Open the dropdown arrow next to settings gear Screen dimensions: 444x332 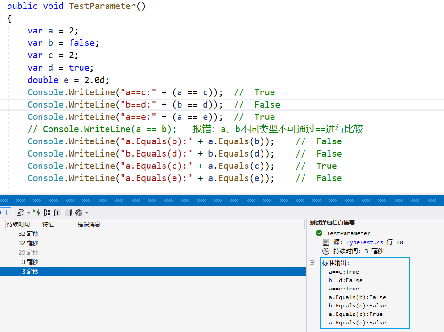(87, 213)
